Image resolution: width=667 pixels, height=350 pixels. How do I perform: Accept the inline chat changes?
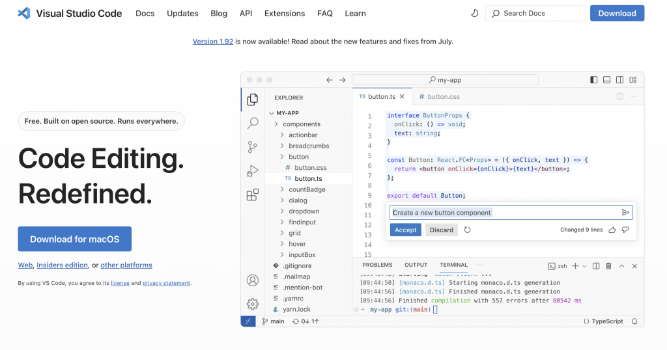tap(405, 230)
